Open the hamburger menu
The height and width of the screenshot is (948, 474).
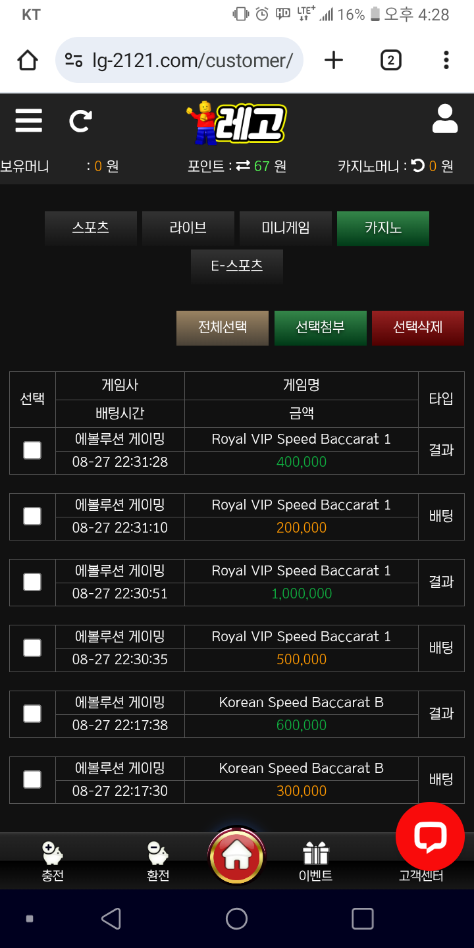[28, 121]
